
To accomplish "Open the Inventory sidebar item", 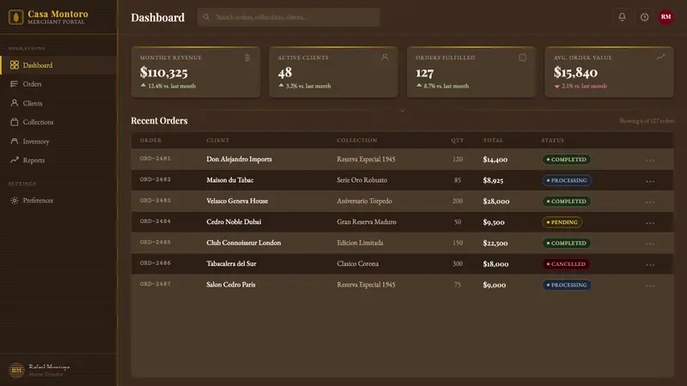I will (58, 141).
